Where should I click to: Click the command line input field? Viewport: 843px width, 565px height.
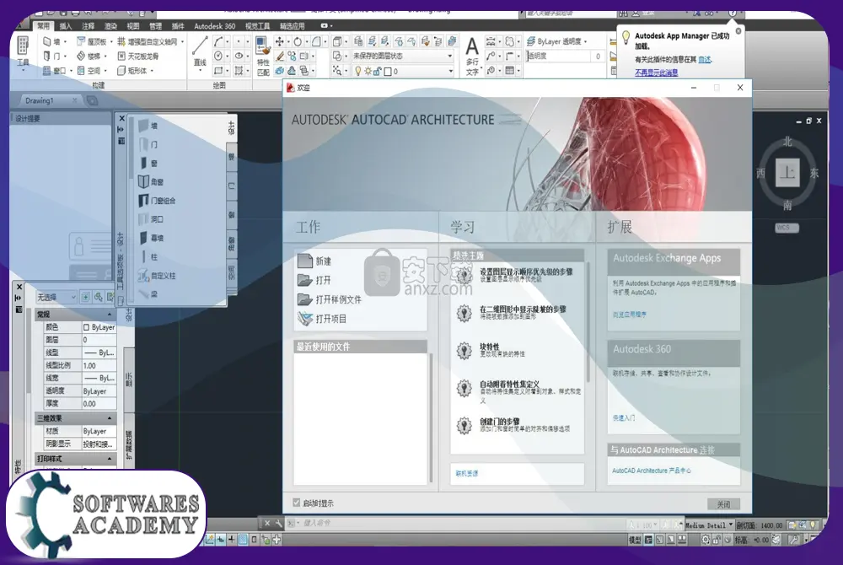[457, 523]
